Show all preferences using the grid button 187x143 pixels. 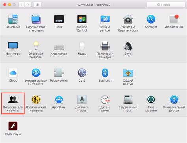pyautogui.click(x=37, y=5)
